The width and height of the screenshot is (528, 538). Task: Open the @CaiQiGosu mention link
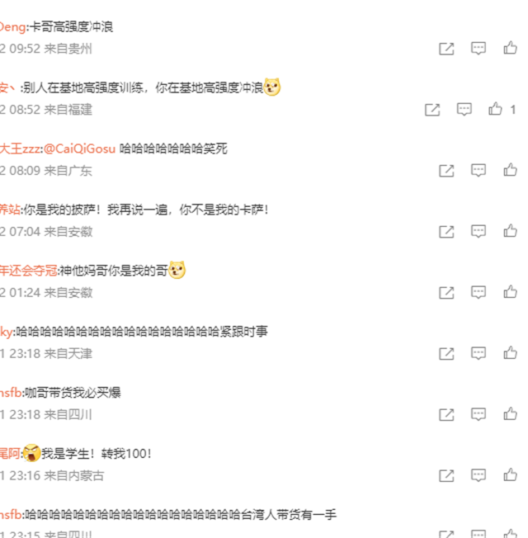point(79,149)
